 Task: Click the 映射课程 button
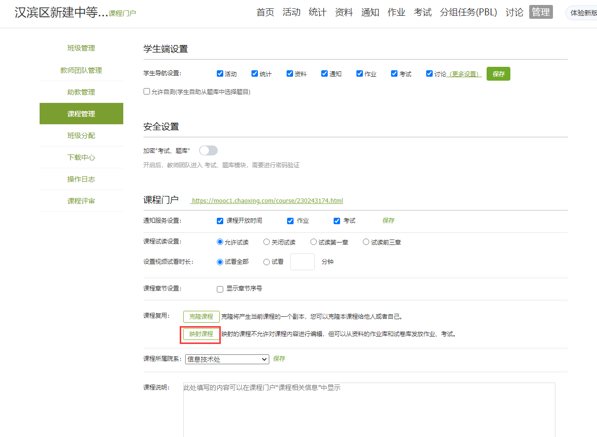[x=201, y=334]
